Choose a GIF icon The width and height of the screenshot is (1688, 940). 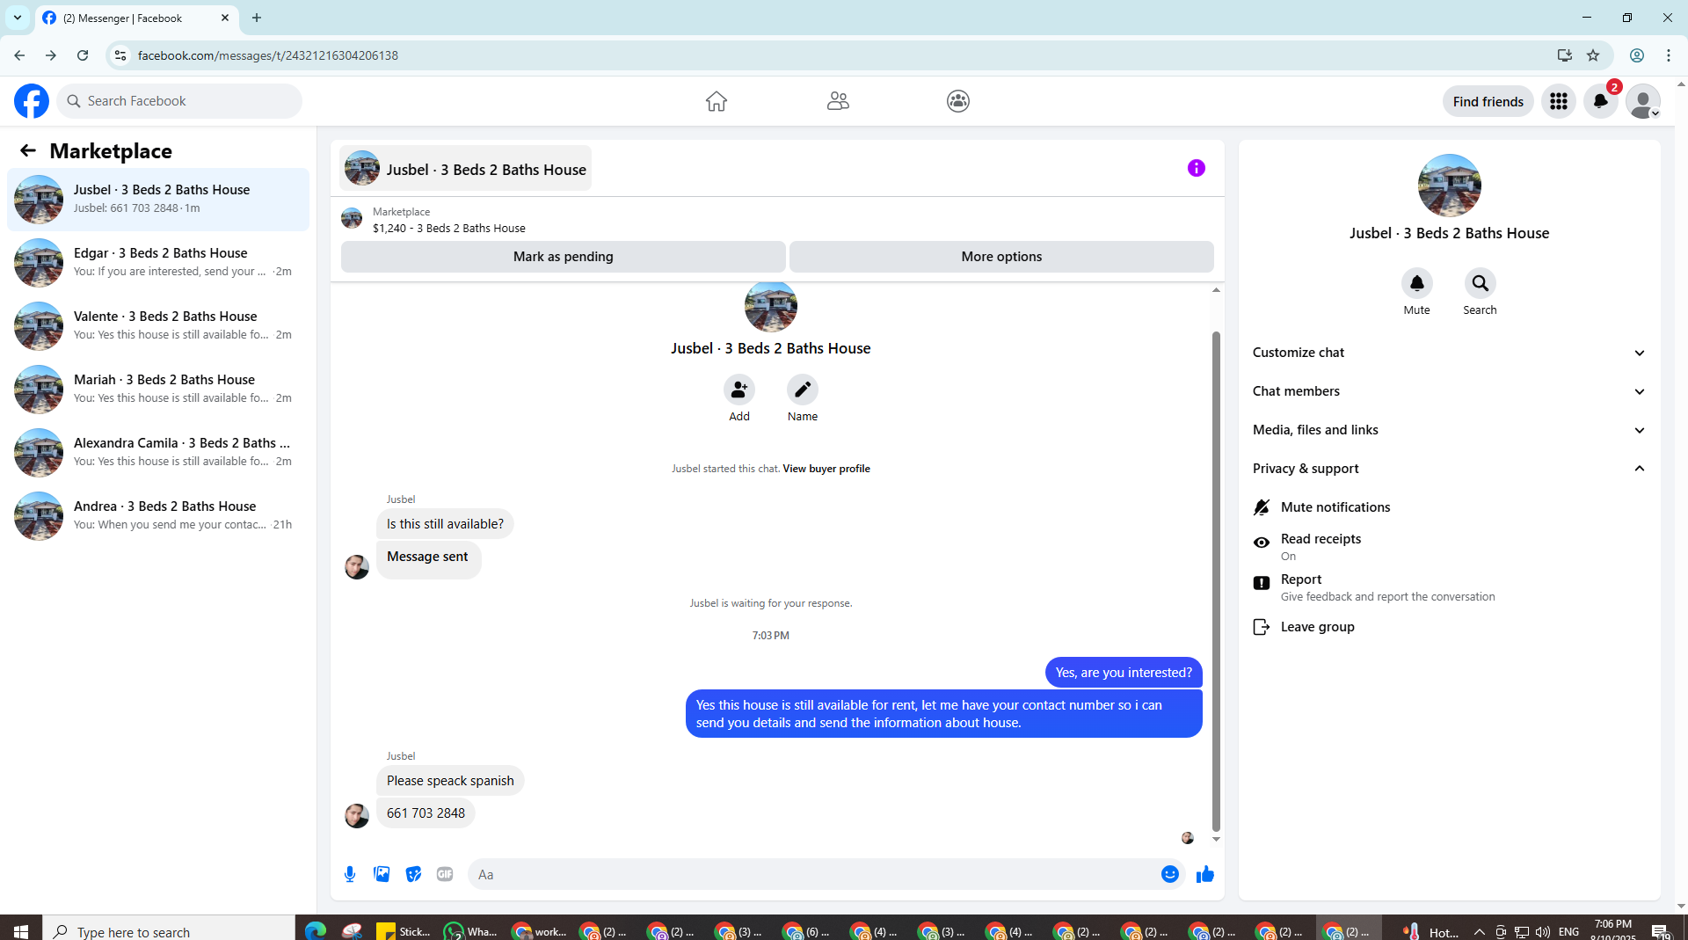pos(445,874)
